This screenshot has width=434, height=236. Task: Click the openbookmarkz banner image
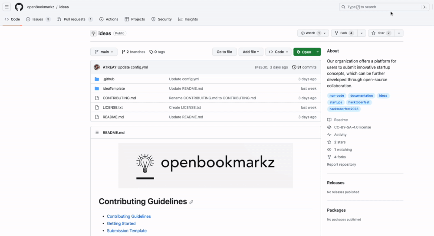pos(205,165)
